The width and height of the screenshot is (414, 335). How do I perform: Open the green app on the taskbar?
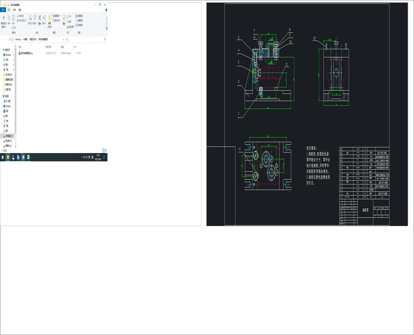28,157
